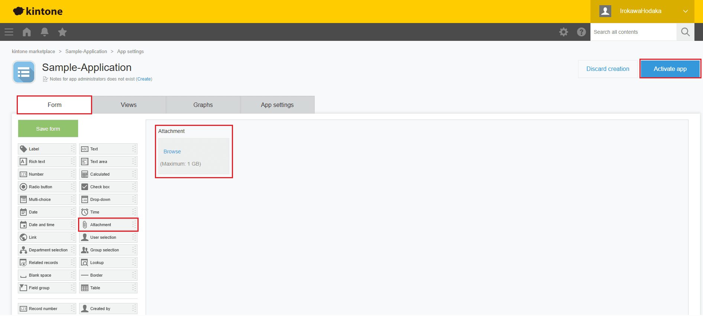The height and width of the screenshot is (316, 703).
Task: Click the Sample-Application app icon
Action: (24, 72)
